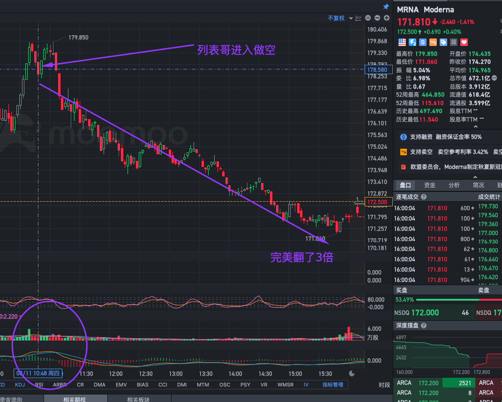
Task: Click the 08/11 10:48 周四 time marker
Action: pyautogui.click(x=38, y=373)
